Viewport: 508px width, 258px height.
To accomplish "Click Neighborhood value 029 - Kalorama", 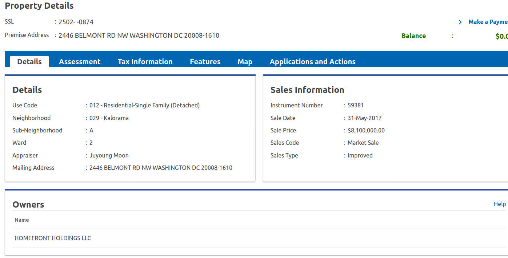I will 109,118.
